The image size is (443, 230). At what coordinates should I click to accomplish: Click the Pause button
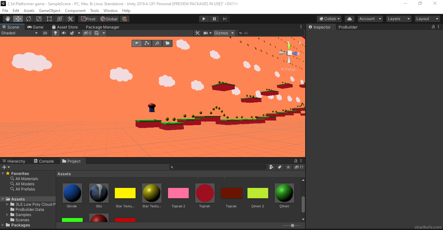coord(214,19)
